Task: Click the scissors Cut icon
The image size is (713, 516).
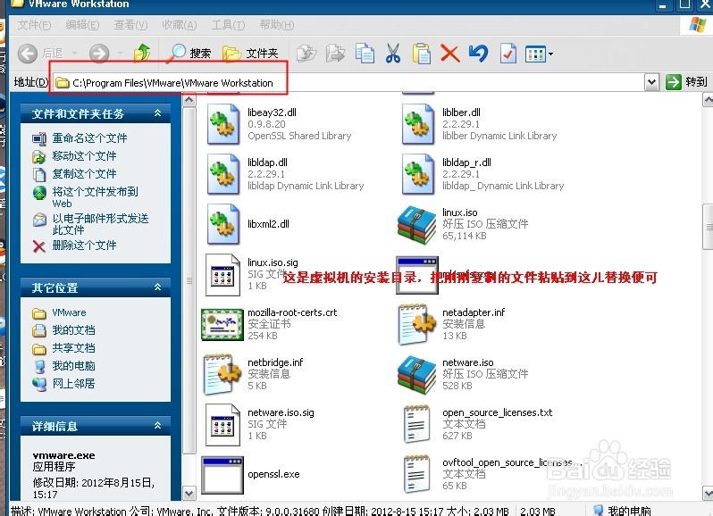Action: [x=393, y=54]
